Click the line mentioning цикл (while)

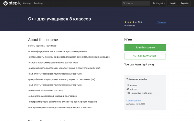[x=64, y=68]
